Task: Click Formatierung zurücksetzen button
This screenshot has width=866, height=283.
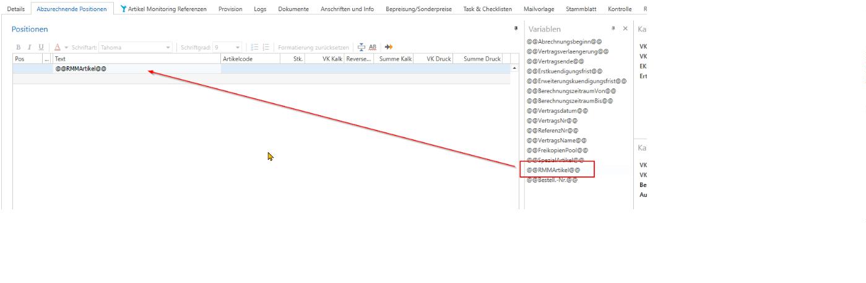Action: click(313, 47)
